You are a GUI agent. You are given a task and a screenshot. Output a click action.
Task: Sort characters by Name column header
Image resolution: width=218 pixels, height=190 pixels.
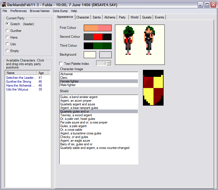[x=21, y=73]
